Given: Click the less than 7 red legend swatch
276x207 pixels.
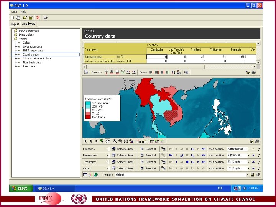Looking at the screenshot, I should 88,117.
